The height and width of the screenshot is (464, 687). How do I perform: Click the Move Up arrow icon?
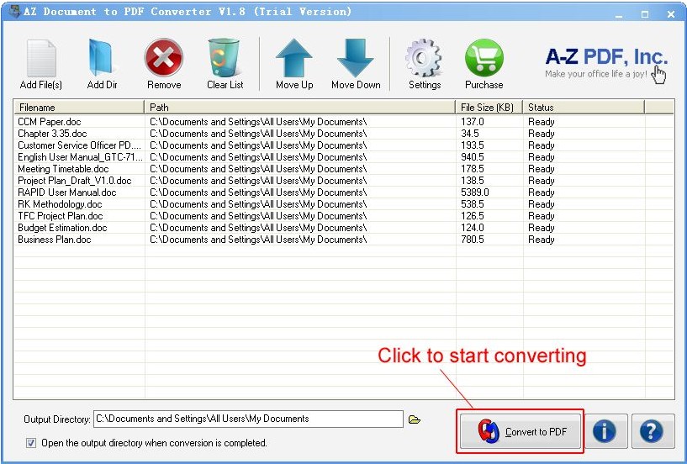point(294,58)
